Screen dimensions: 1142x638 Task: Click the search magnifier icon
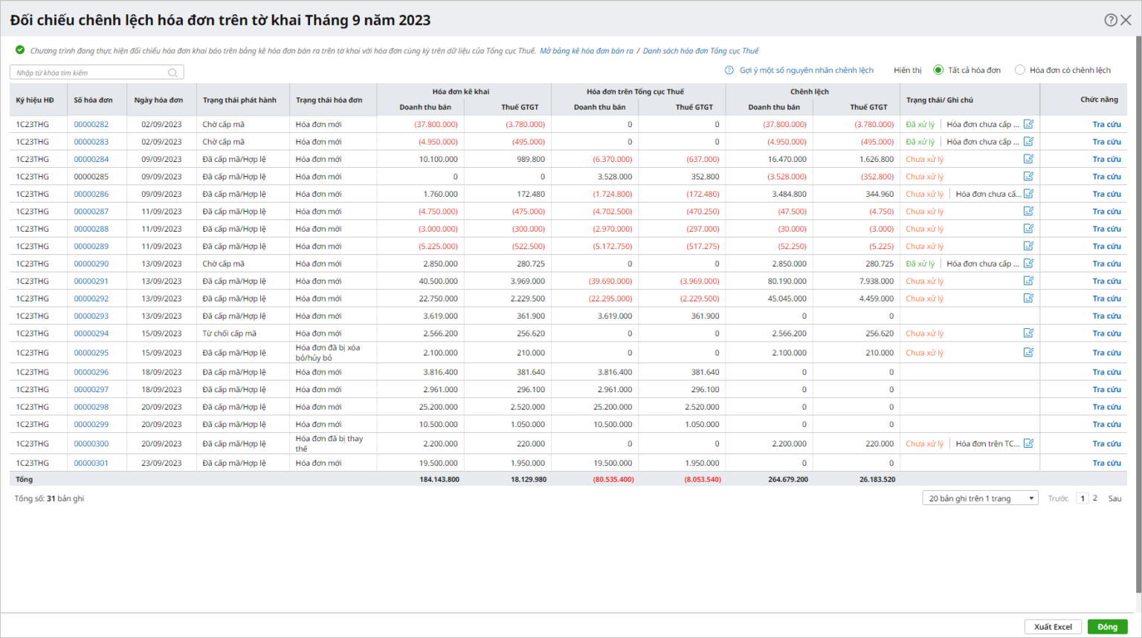pos(172,73)
